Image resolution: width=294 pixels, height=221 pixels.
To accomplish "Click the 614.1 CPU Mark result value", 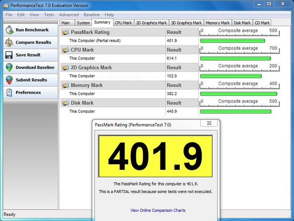I will tap(172, 58).
